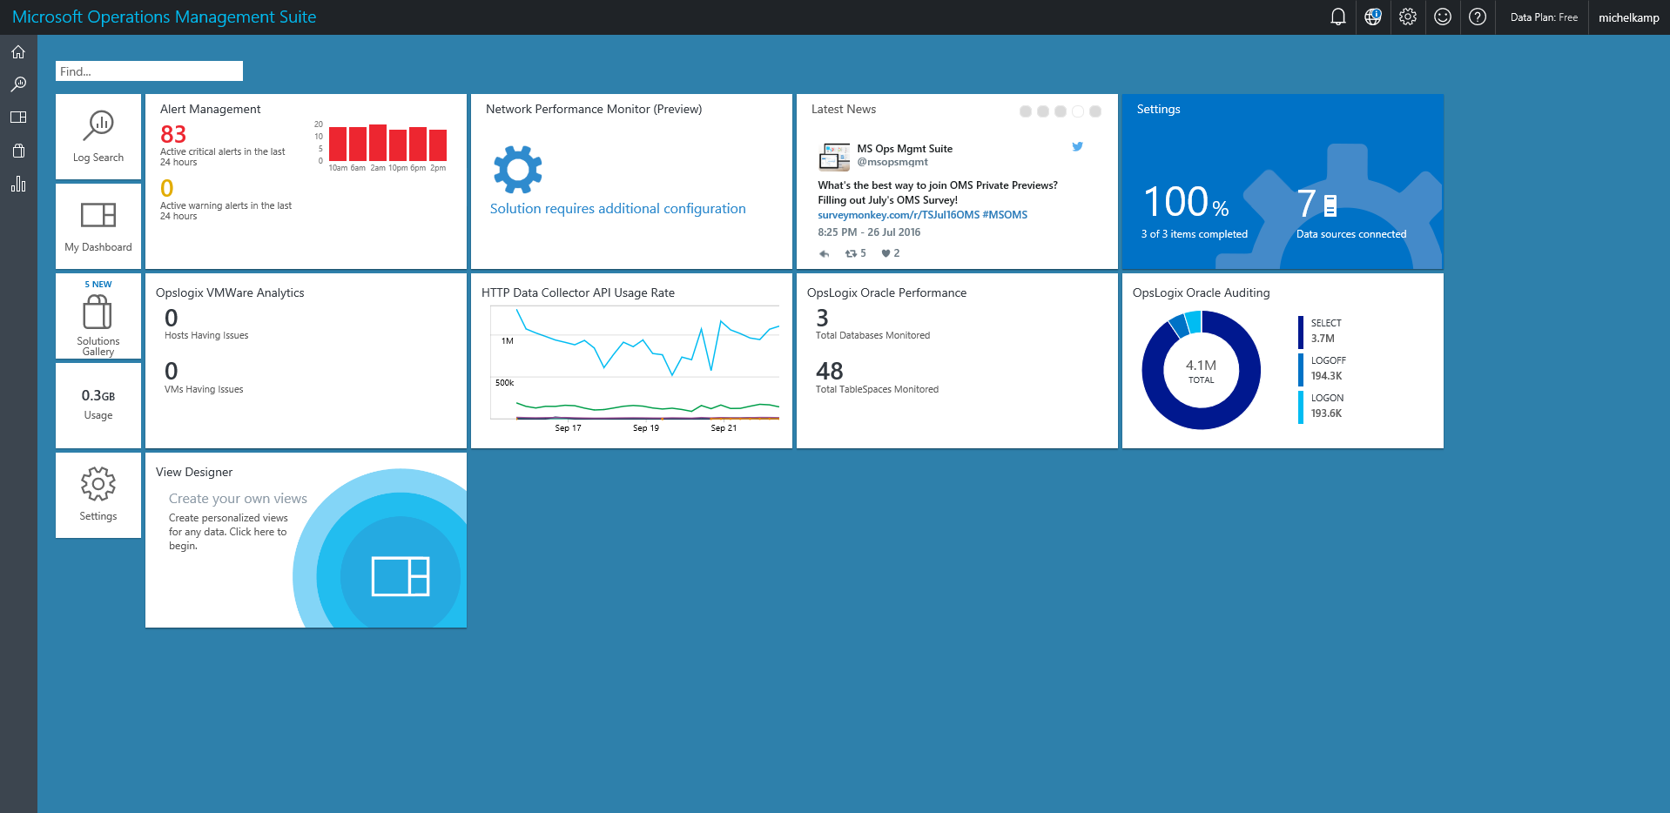The image size is (1670, 813).
Task: Click the Microsoft Operations Management Suite title
Action: tap(164, 17)
